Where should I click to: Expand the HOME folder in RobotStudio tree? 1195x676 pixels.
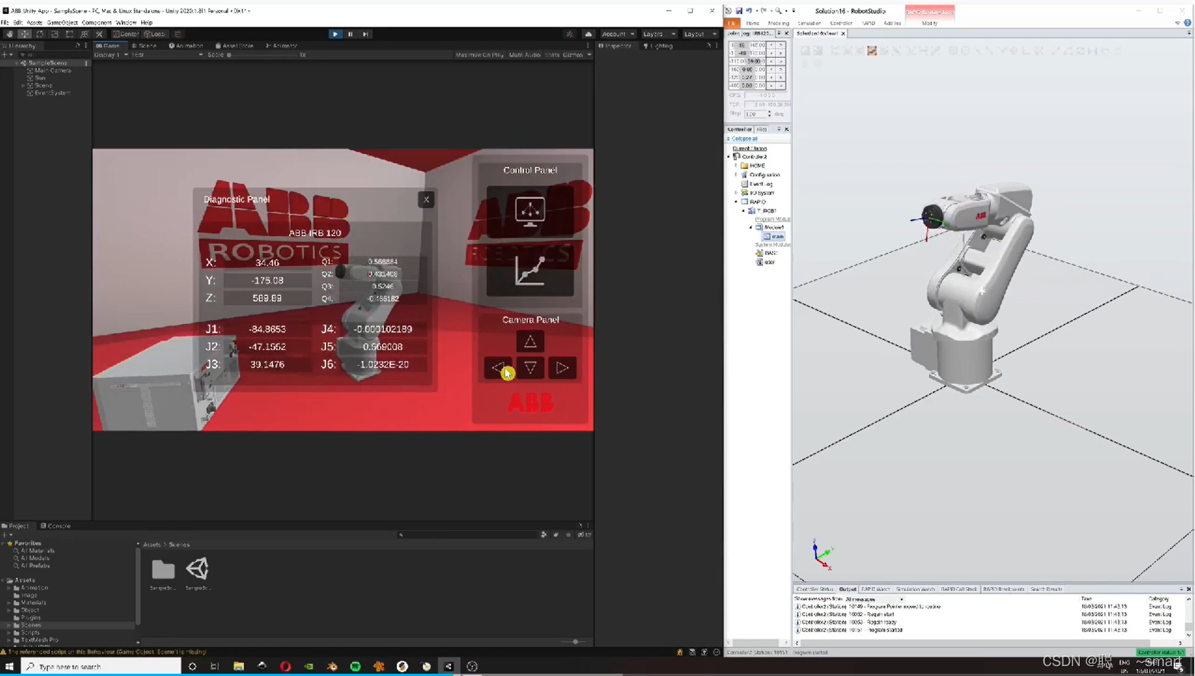coord(735,165)
